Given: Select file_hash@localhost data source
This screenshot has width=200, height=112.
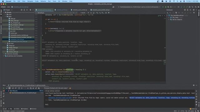Looking at the screenshot, I should (x=177, y=15).
